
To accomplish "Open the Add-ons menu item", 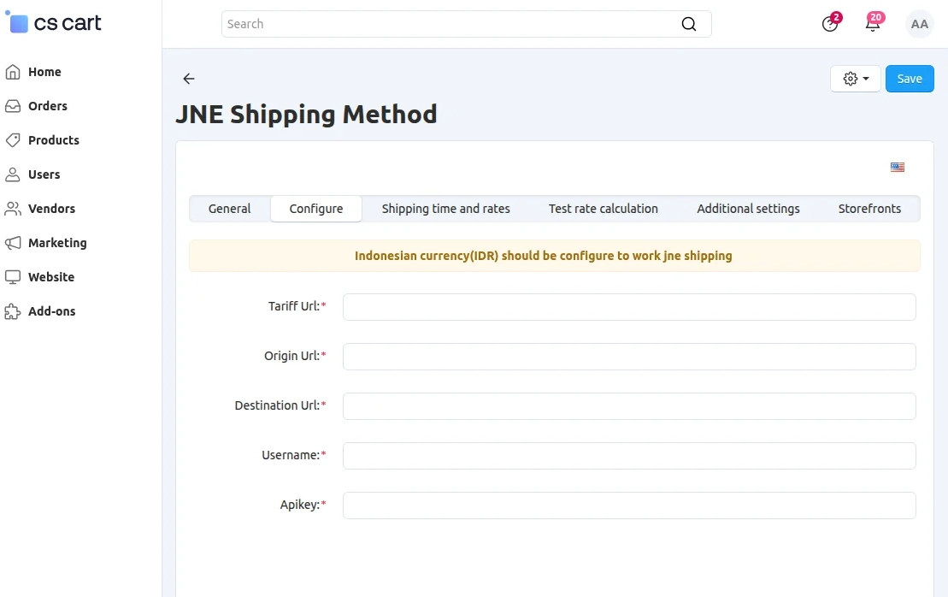I will pyautogui.click(x=52, y=310).
